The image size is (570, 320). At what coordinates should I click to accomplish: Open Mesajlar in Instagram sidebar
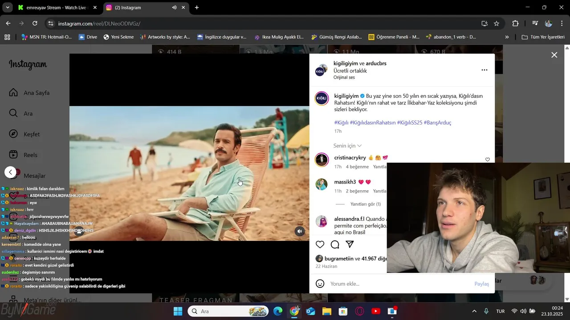28,176
